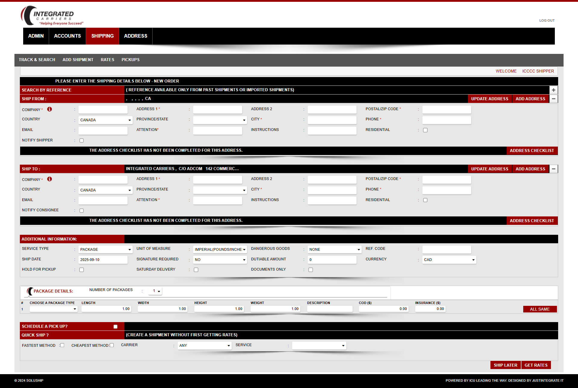
Task: Click the Ship From Attention field
Action: pyautogui.click(x=218, y=131)
